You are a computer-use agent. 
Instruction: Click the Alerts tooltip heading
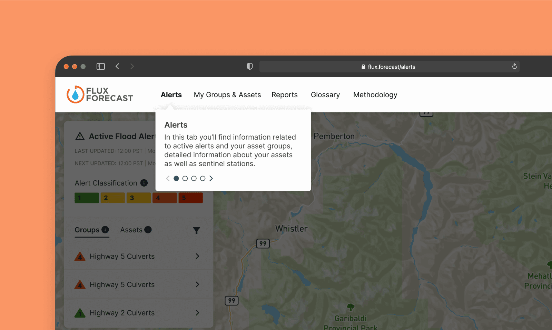(176, 125)
